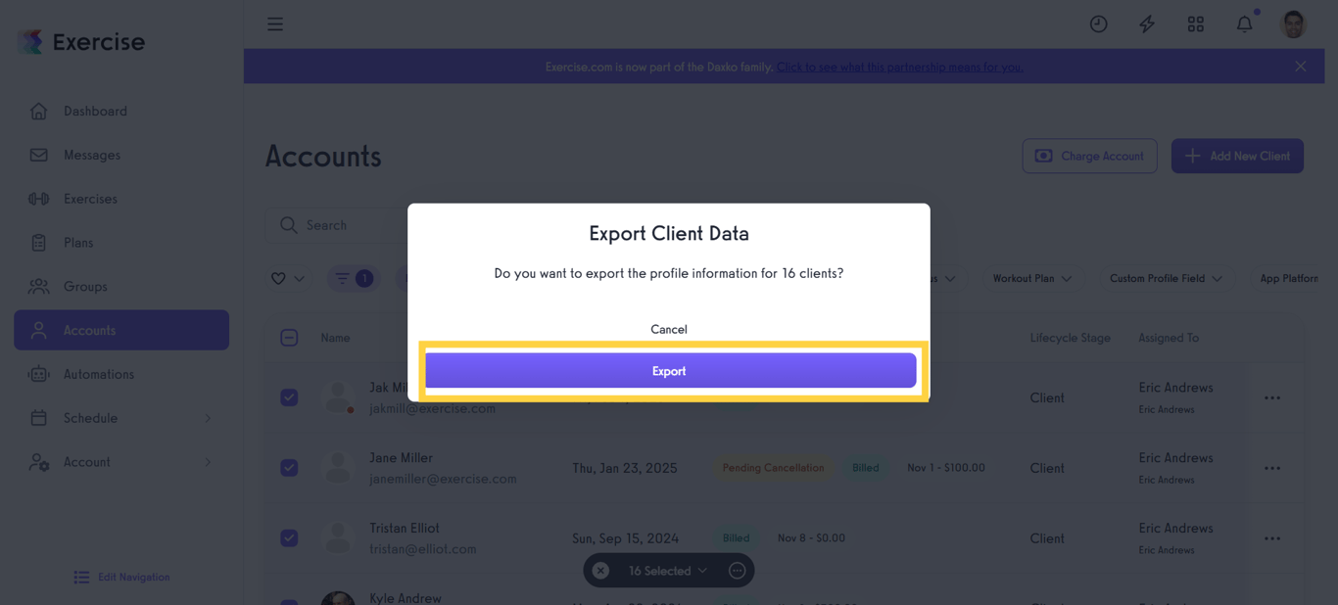Click the Export button in the dialog
The width and height of the screenshot is (1338, 605).
coord(669,371)
